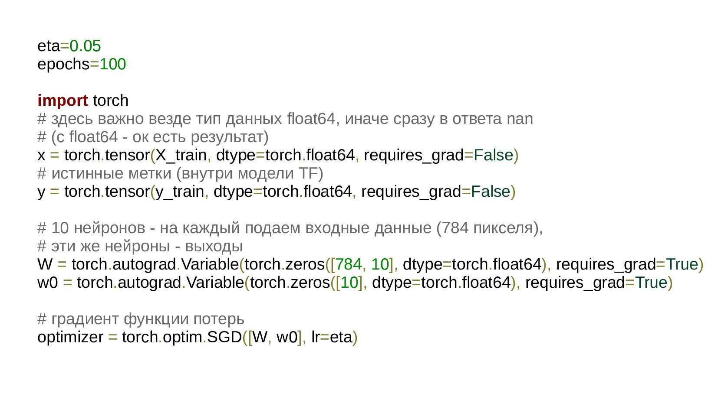Click requires_grad=False on the x line
Image resolution: width=718 pixels, height=403 pixels.
coord(438,155)
